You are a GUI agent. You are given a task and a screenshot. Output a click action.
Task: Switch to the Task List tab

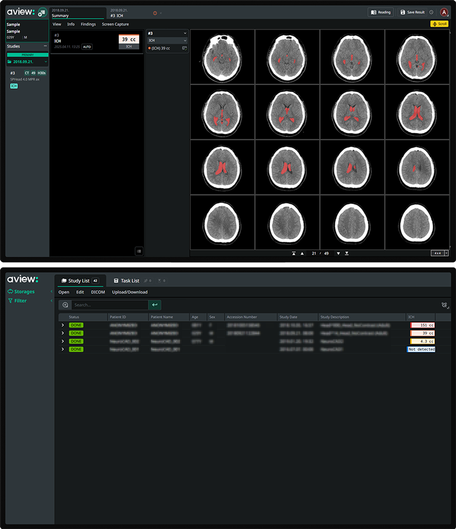[127, 281]
